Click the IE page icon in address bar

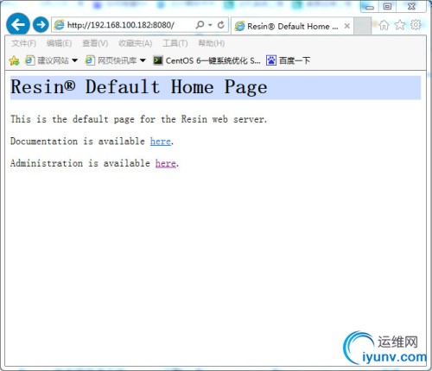(x=60, y=25)
